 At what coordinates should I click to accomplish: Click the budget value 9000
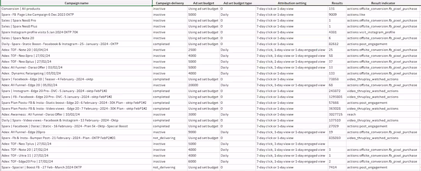204,132
